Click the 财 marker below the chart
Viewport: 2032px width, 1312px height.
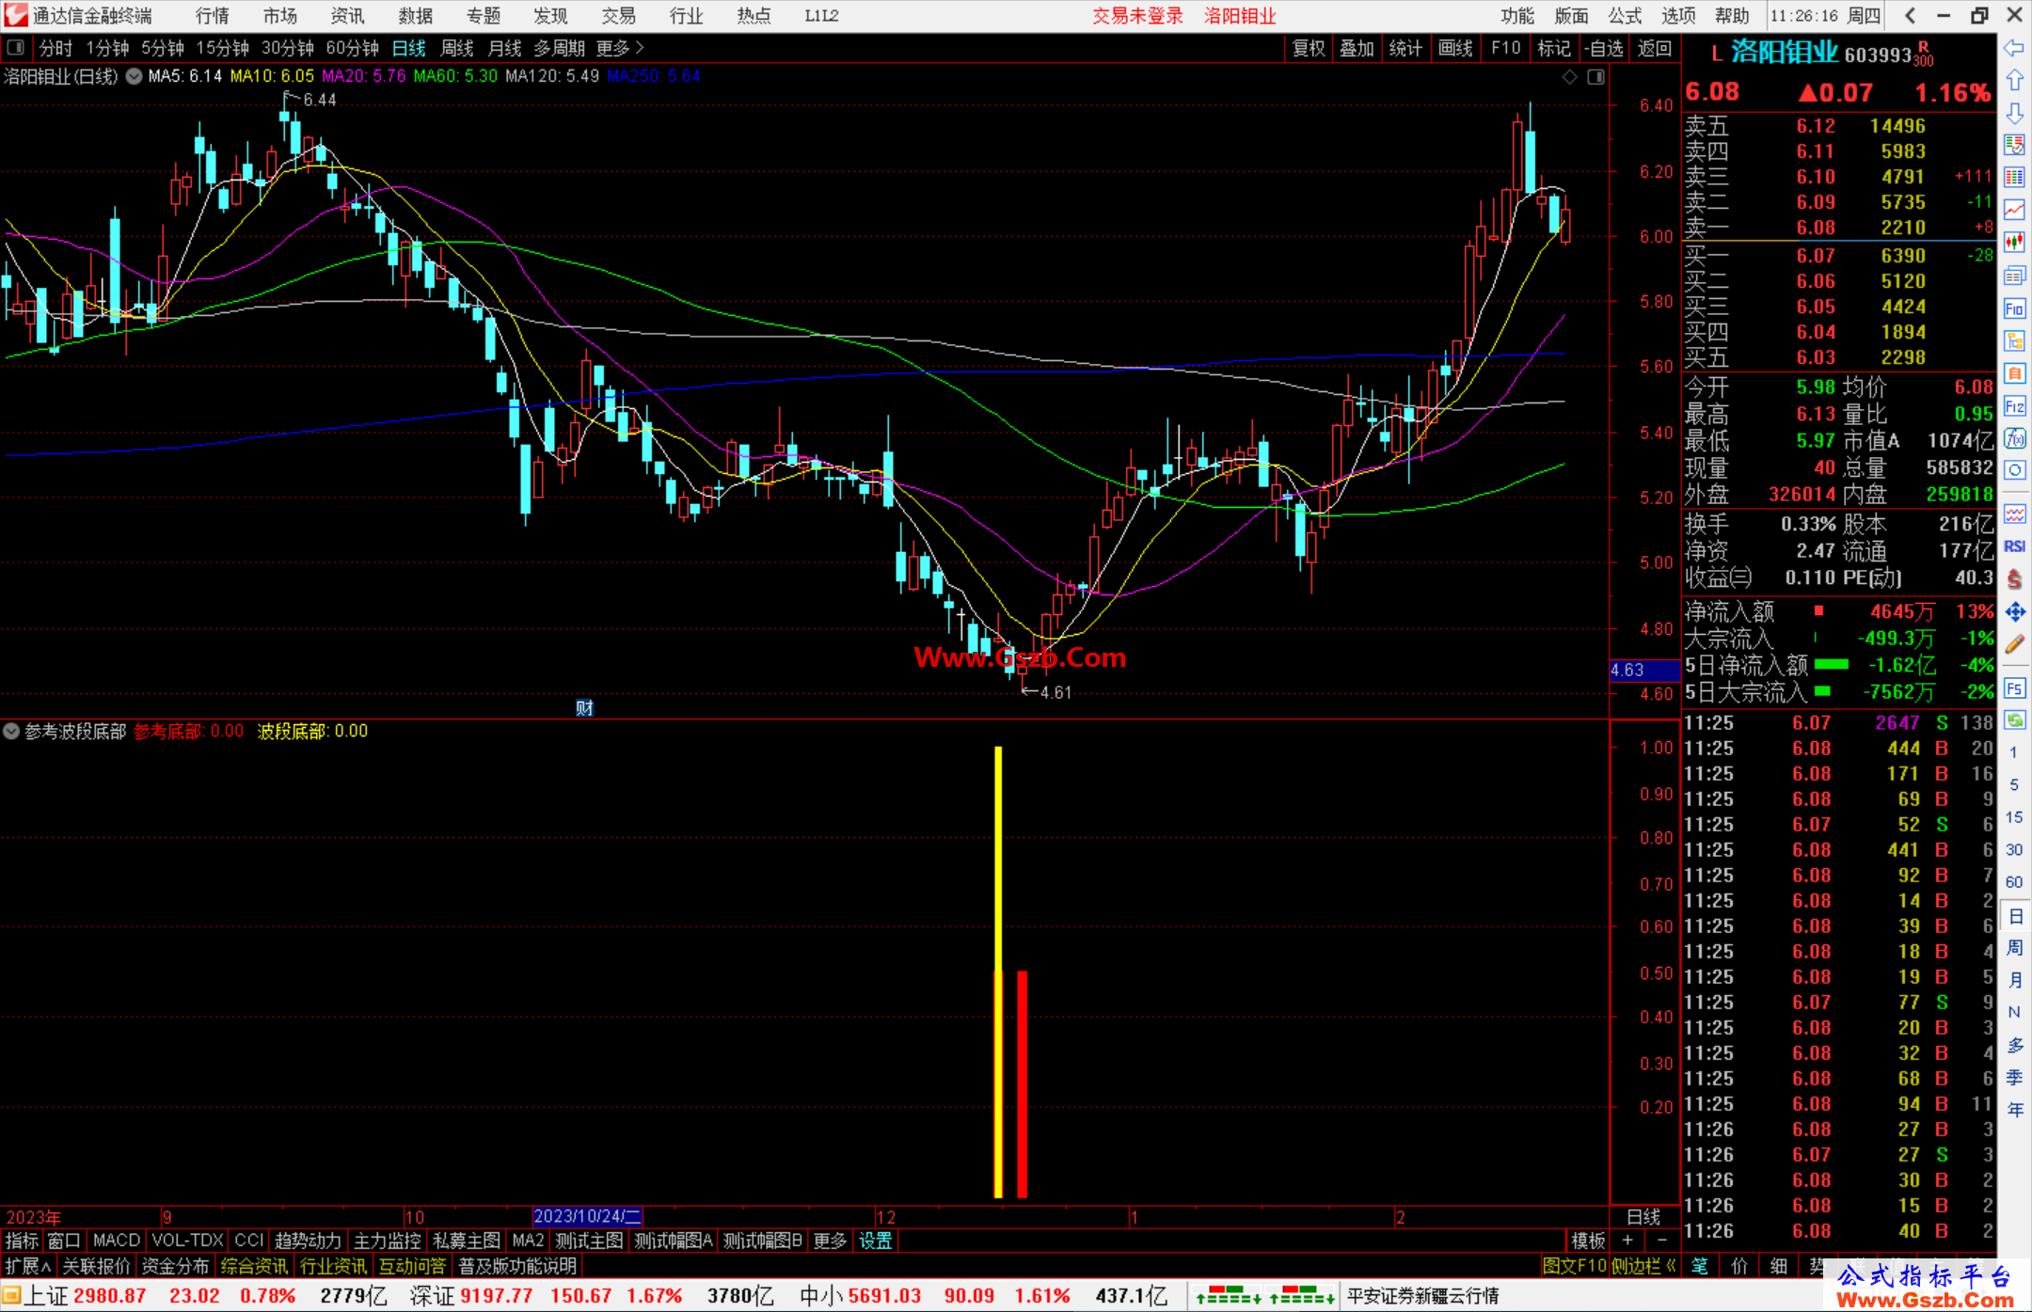(x=584, y=707)
